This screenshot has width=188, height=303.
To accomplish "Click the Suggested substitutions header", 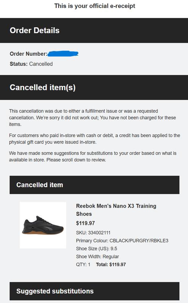I will click(94, 291).
